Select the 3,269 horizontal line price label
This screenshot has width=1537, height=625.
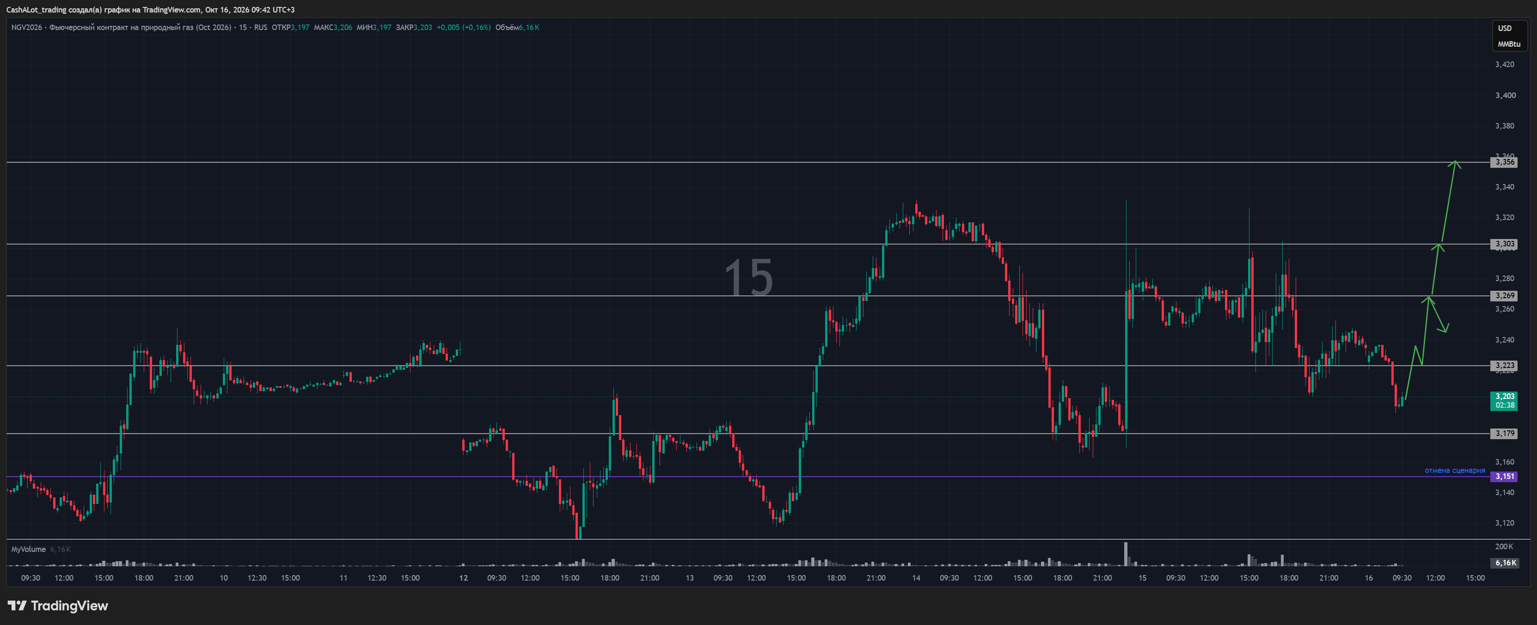point(1504,296)
